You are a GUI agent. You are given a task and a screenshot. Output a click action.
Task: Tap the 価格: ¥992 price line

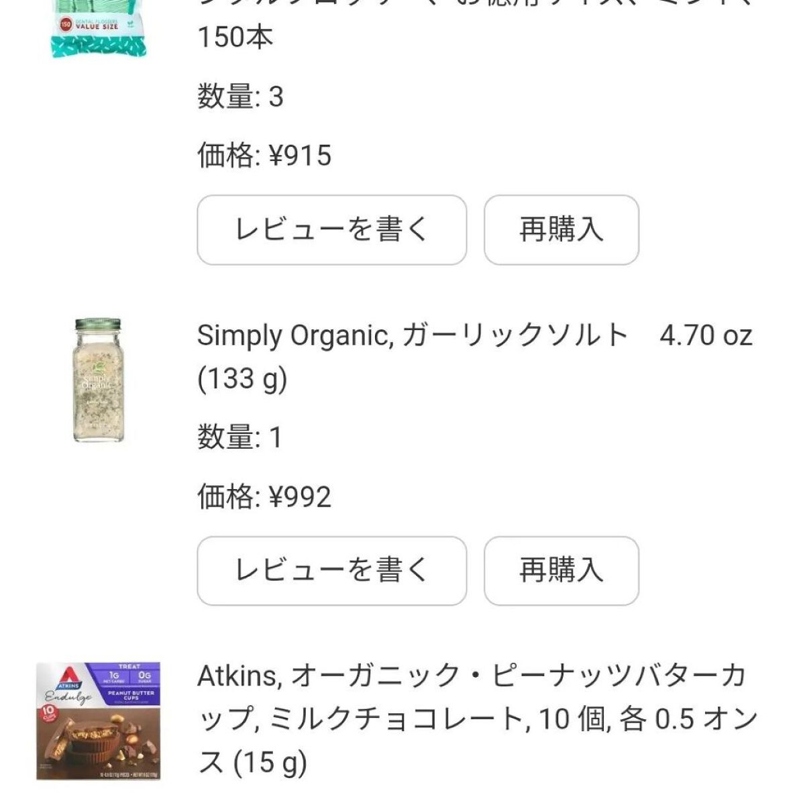pyautogui.click(x=264, y=497)
